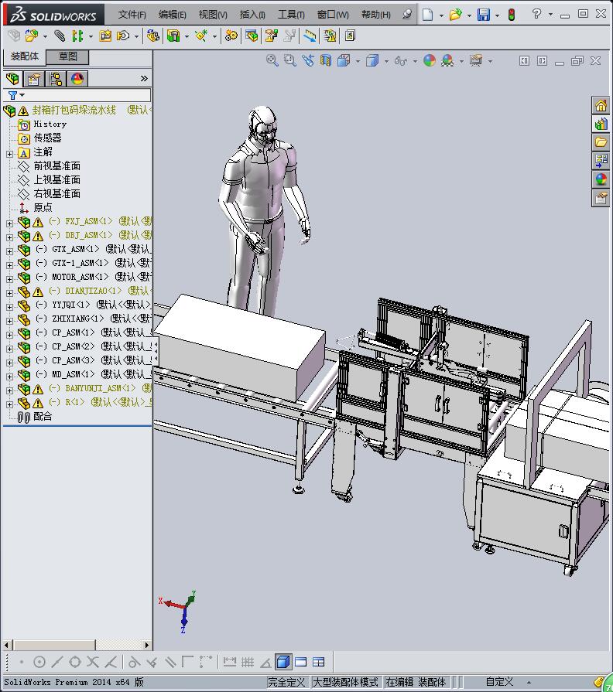613x692 pixels.
Task: Click 自定义 units in status bar
Action: click(x=499, y=682)
